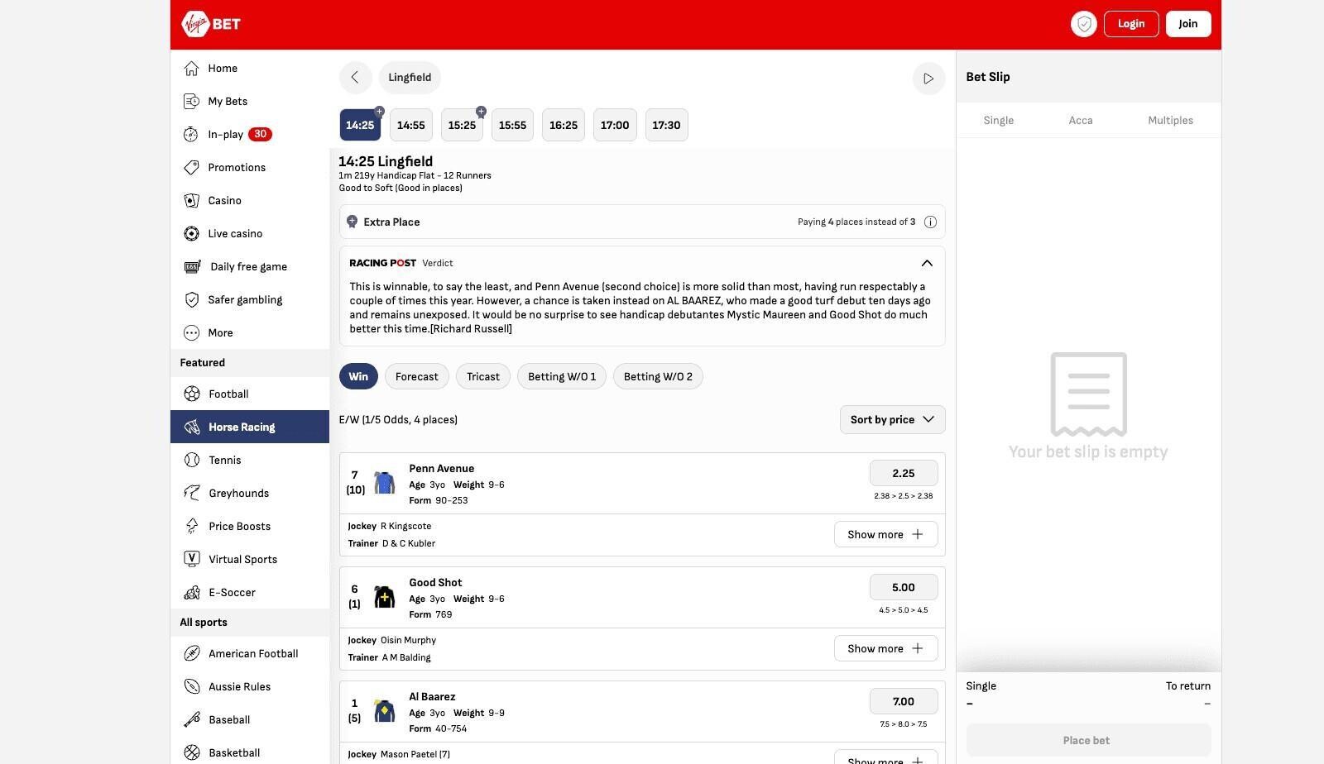This screenshot has height=764, width=1324.
Task: Open the Sort by price dropdown
Action: point(892,419)
